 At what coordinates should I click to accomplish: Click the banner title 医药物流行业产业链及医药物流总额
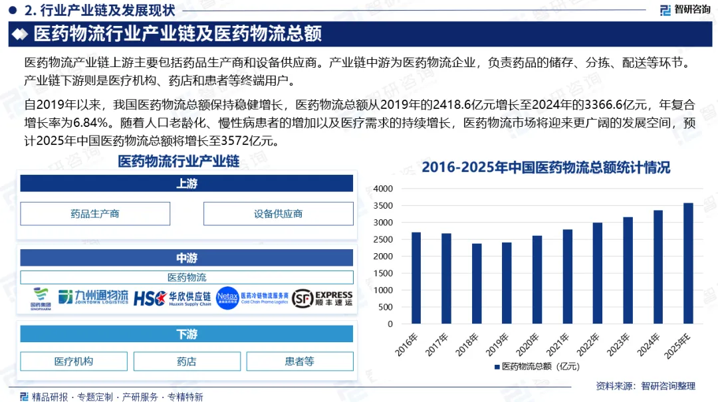[178, 34]
